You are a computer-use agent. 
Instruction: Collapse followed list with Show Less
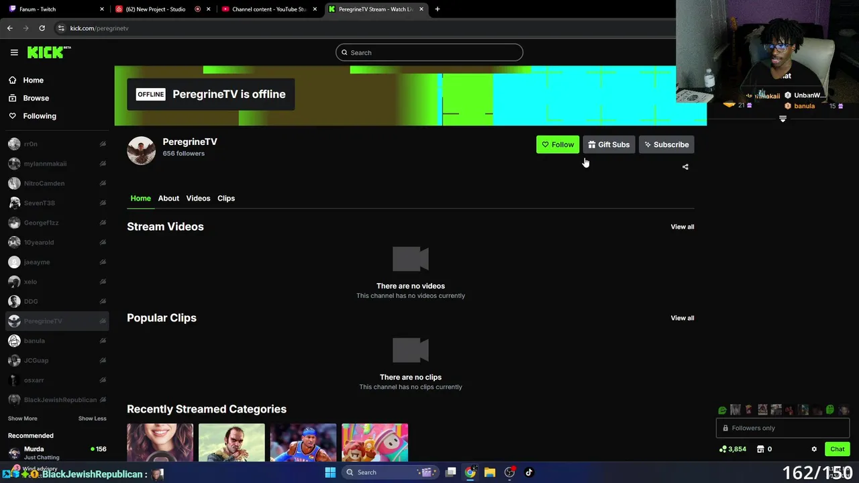point(92,419)
